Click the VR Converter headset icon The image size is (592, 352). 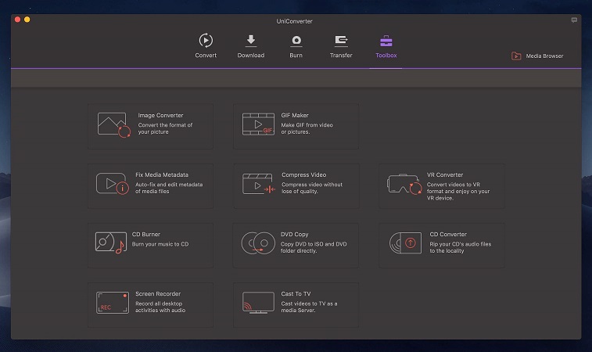[x=404, y=184]
